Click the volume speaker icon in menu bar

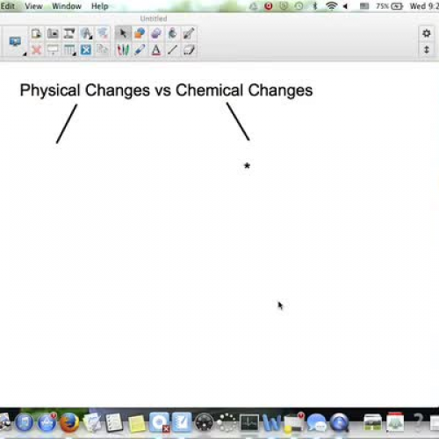[x=346, y=6]
